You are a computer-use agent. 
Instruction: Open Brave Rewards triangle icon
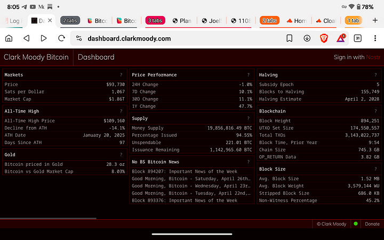[x=341, y=38]
